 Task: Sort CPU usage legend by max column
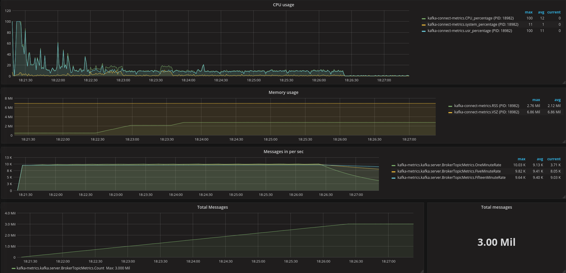coord(528,12)
